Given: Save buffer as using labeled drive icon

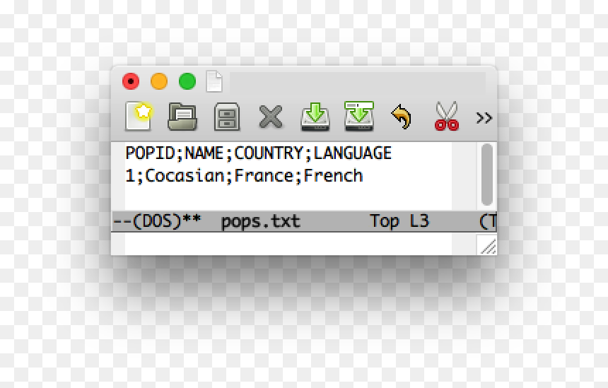Looking at the screenshot, I should click(x=359, y=117).
